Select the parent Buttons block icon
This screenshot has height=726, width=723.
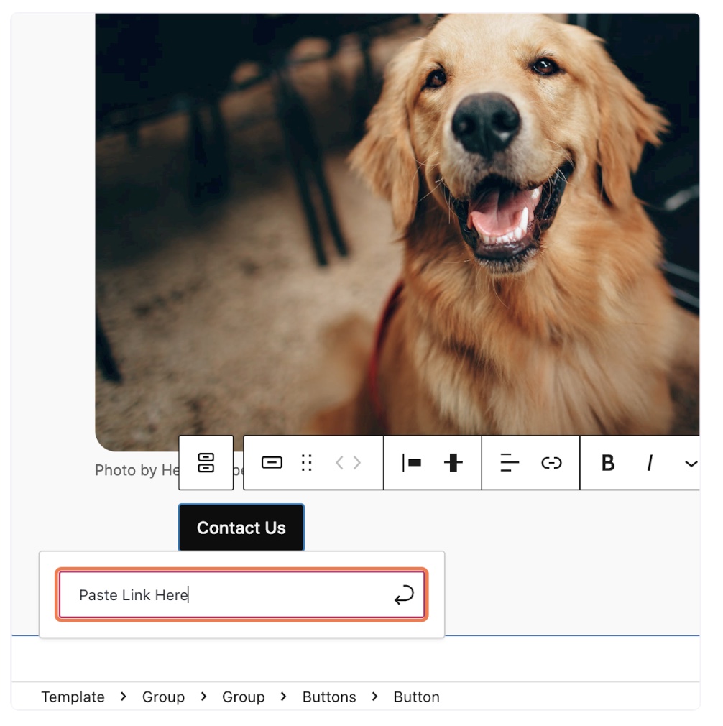(206, 462)
